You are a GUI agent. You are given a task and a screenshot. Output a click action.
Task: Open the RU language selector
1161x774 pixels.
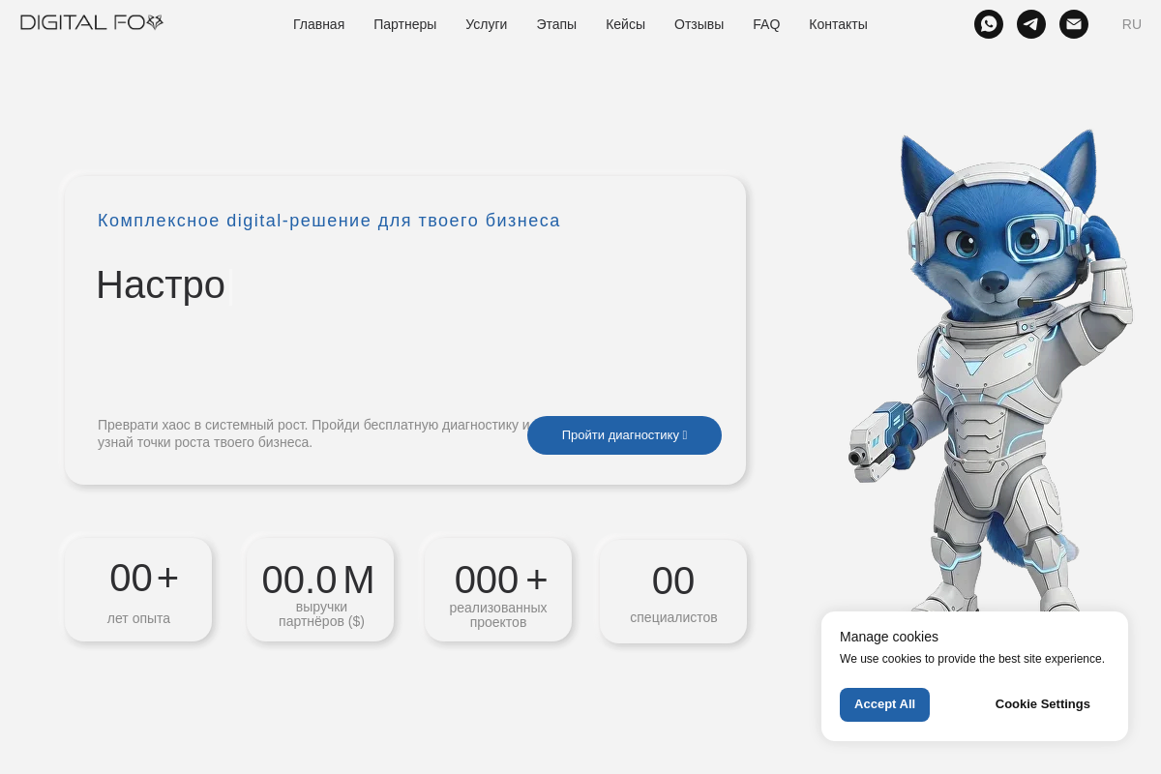coord(1132,24)
